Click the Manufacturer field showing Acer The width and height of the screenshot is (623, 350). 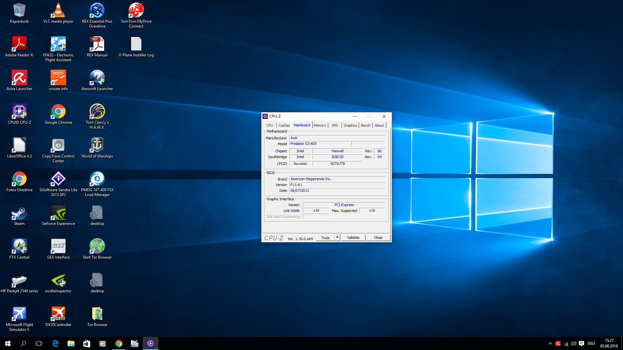337,138
